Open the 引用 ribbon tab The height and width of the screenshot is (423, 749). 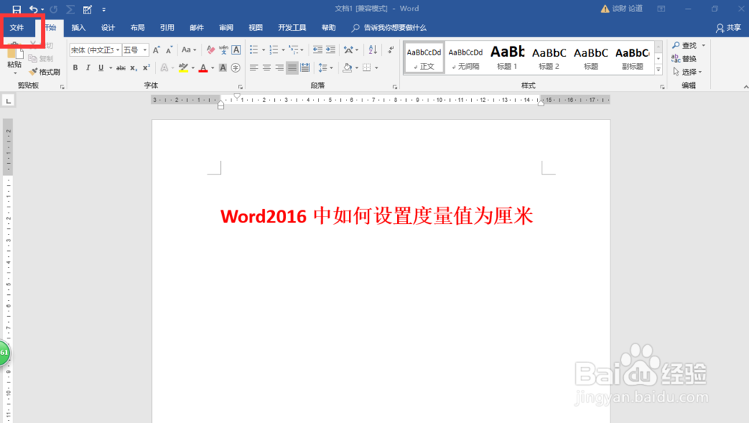tap(167, 28)
